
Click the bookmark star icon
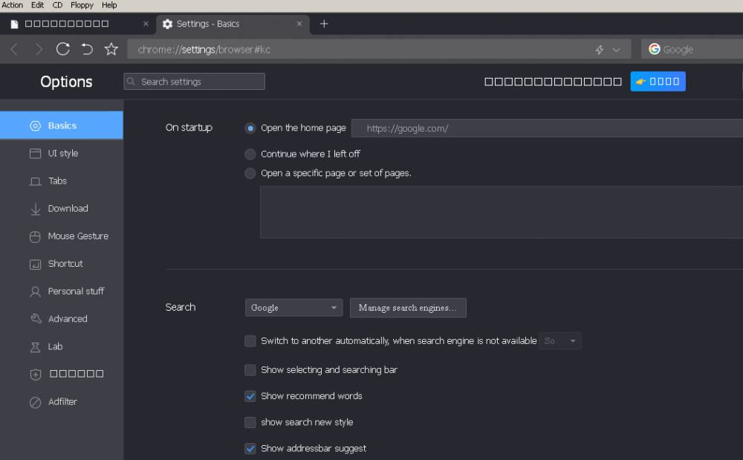coord(111,49)
